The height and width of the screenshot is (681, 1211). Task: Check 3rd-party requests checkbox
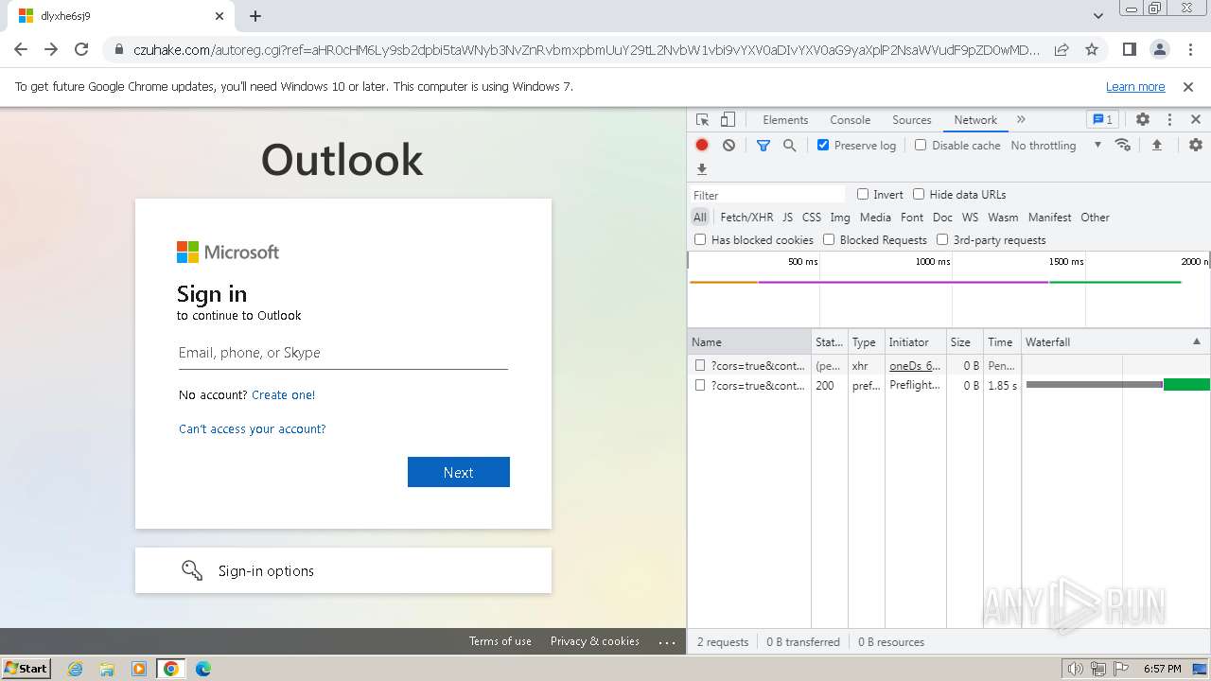tap(942, 239)
